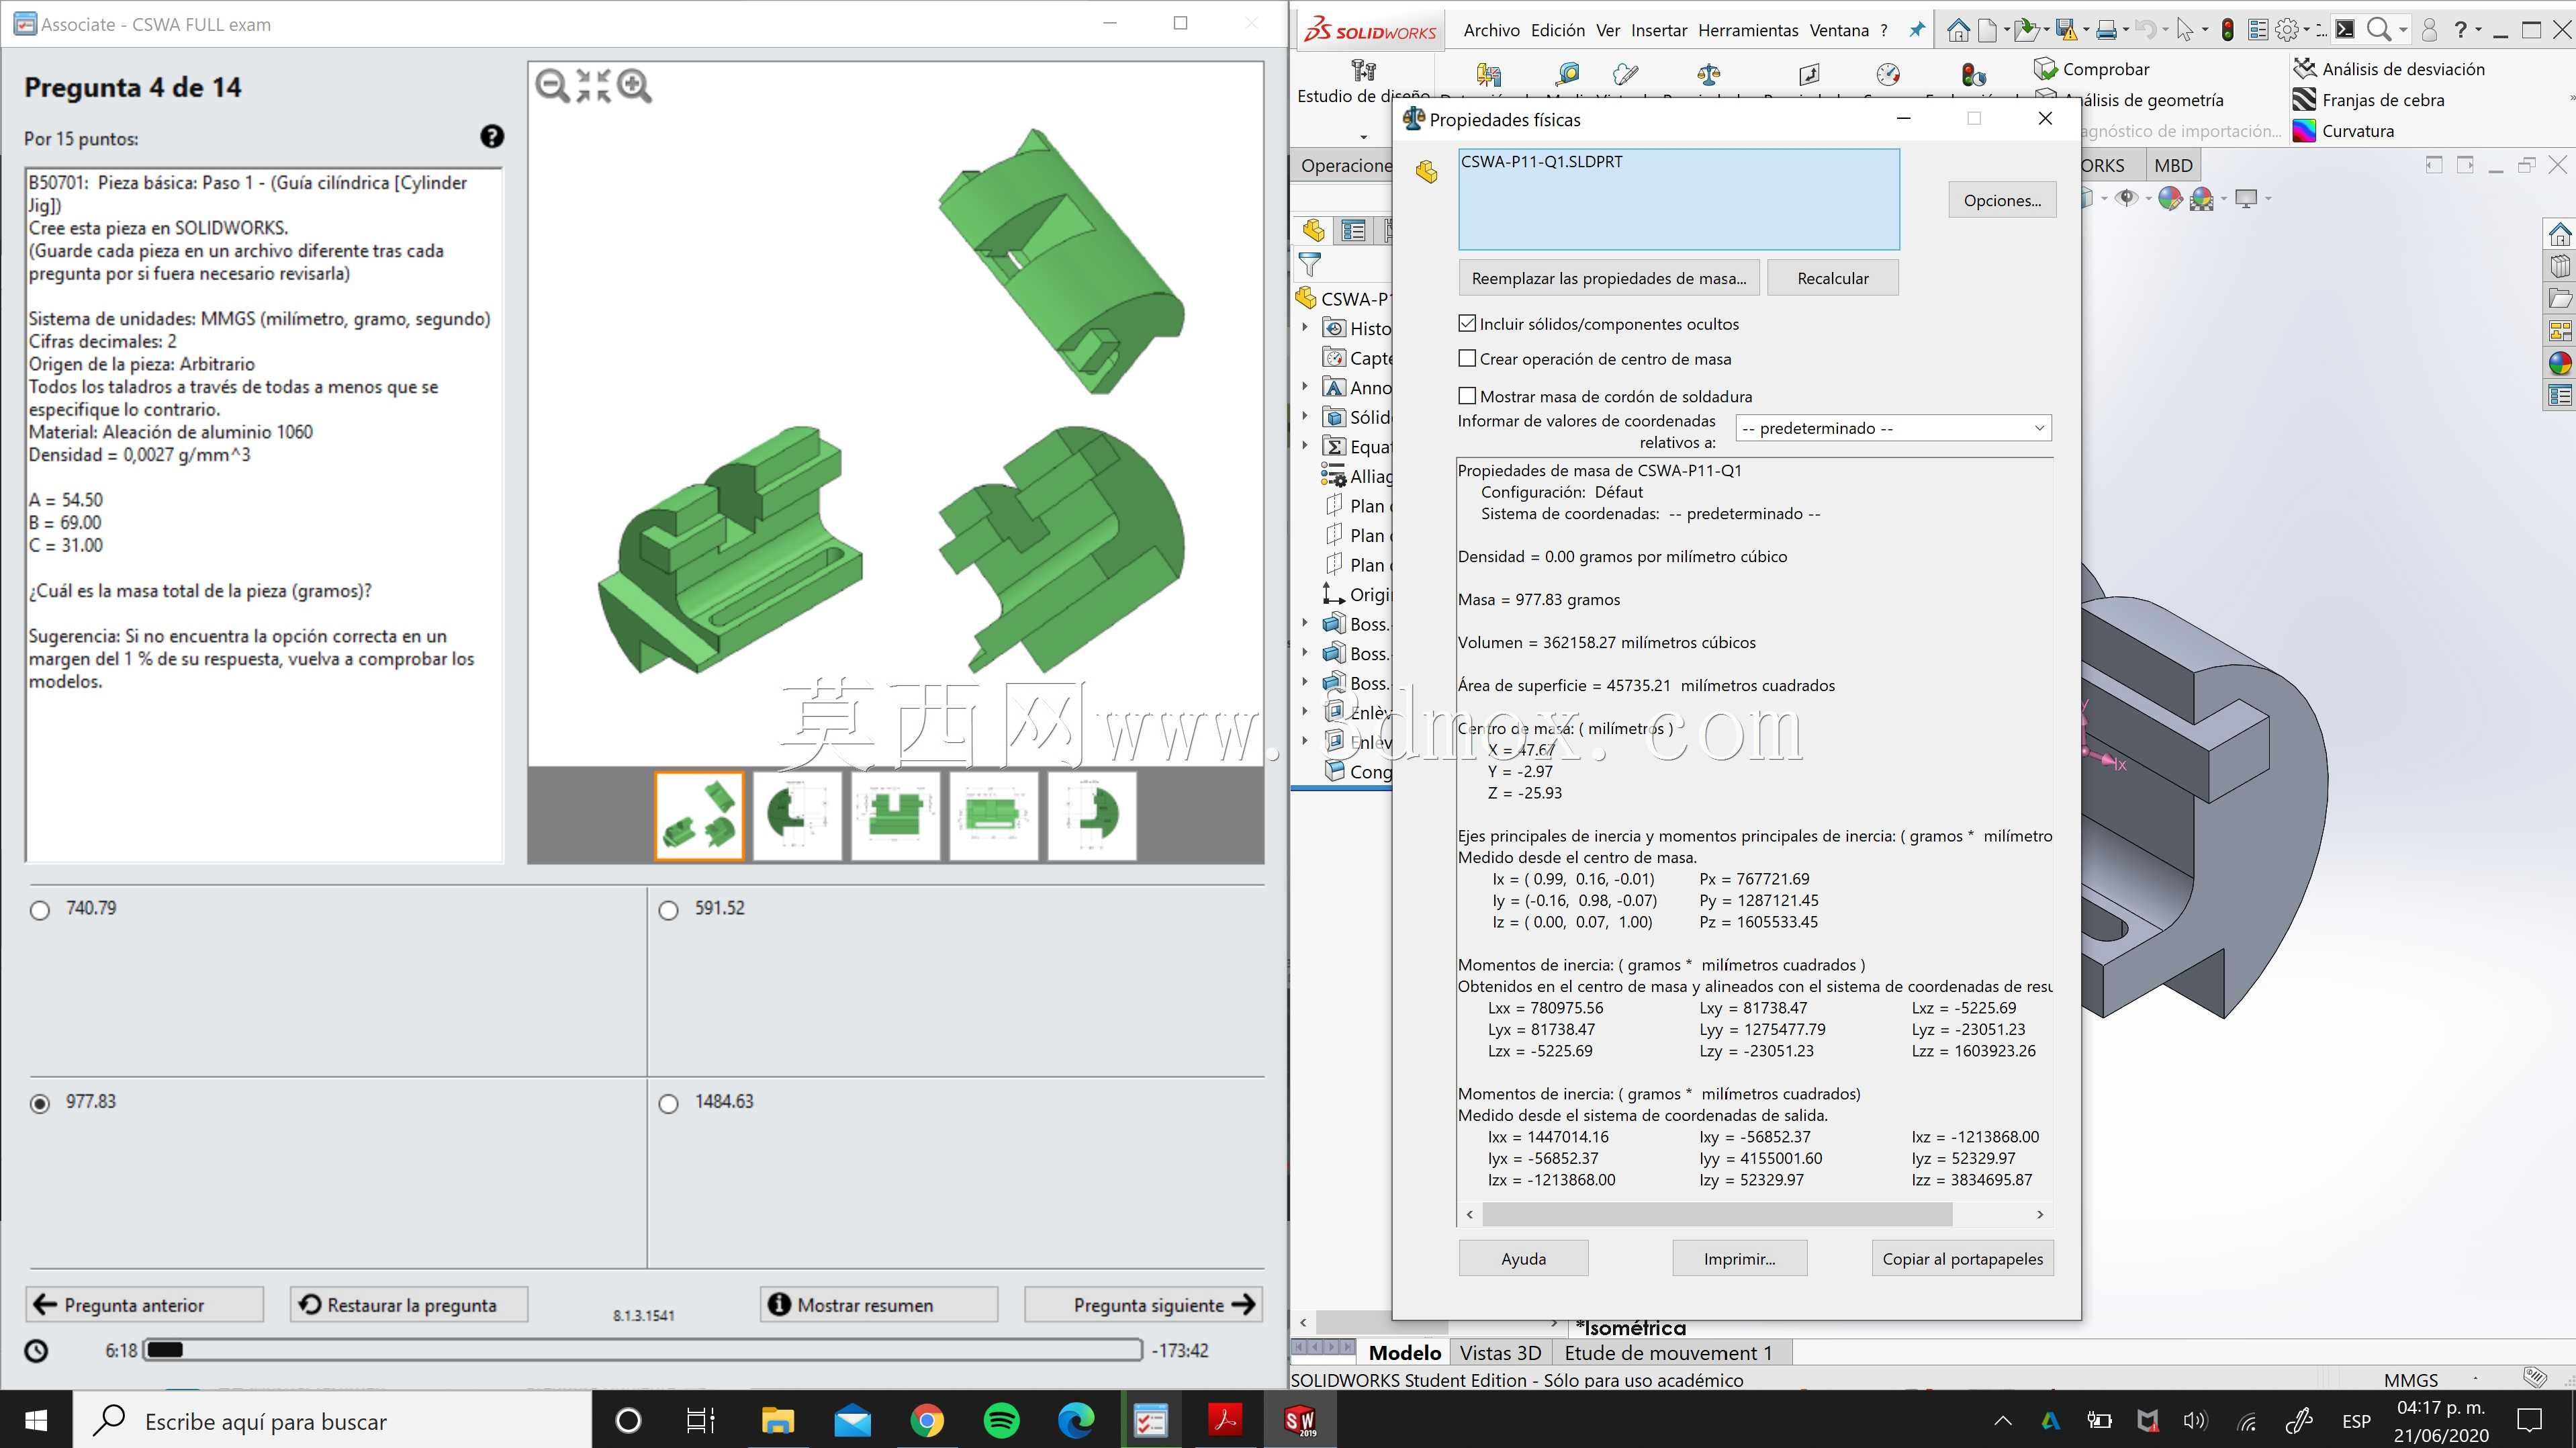Screen dimensions: 2576x1448
Task: Open Spotify from Windows taskbar
Action: [x=1002, y=1420]
